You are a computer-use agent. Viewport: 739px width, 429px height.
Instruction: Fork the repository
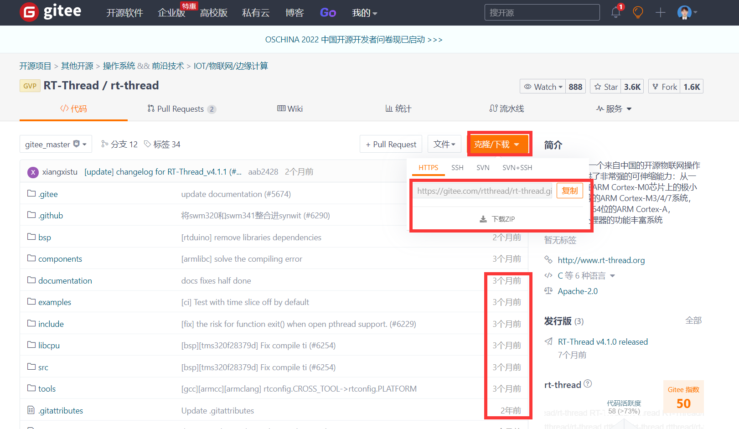click(664, 87)
